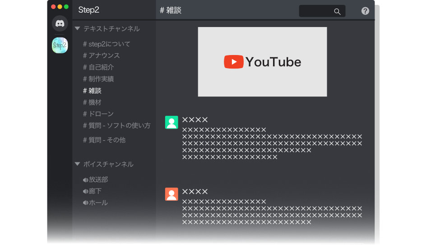Maximize window with green traffic light

(x=66, y=7)
